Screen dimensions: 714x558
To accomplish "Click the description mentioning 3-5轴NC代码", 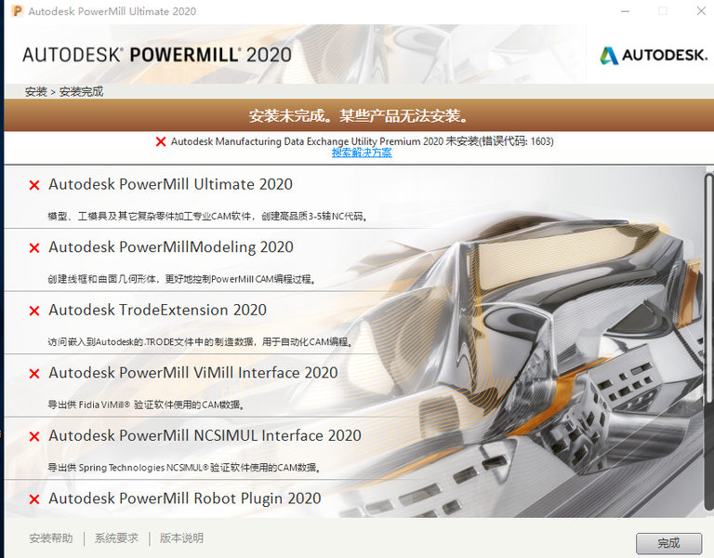I will coord(207,217).
